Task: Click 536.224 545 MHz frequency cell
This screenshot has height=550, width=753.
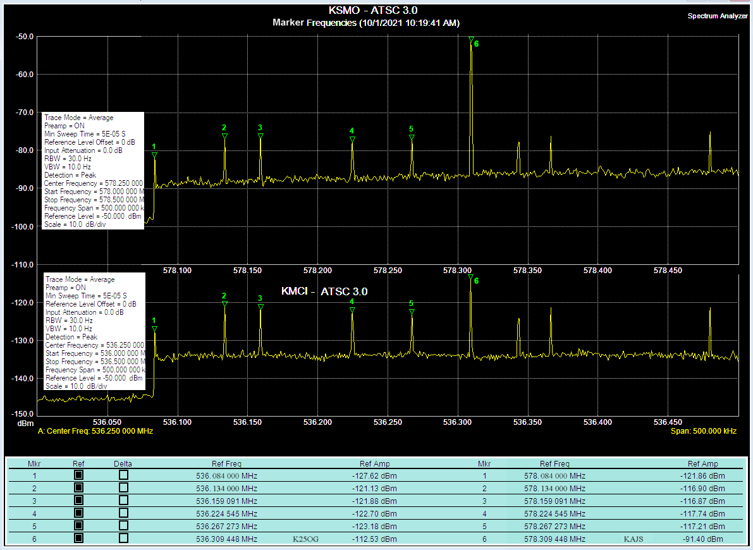Action: (227, 513)
